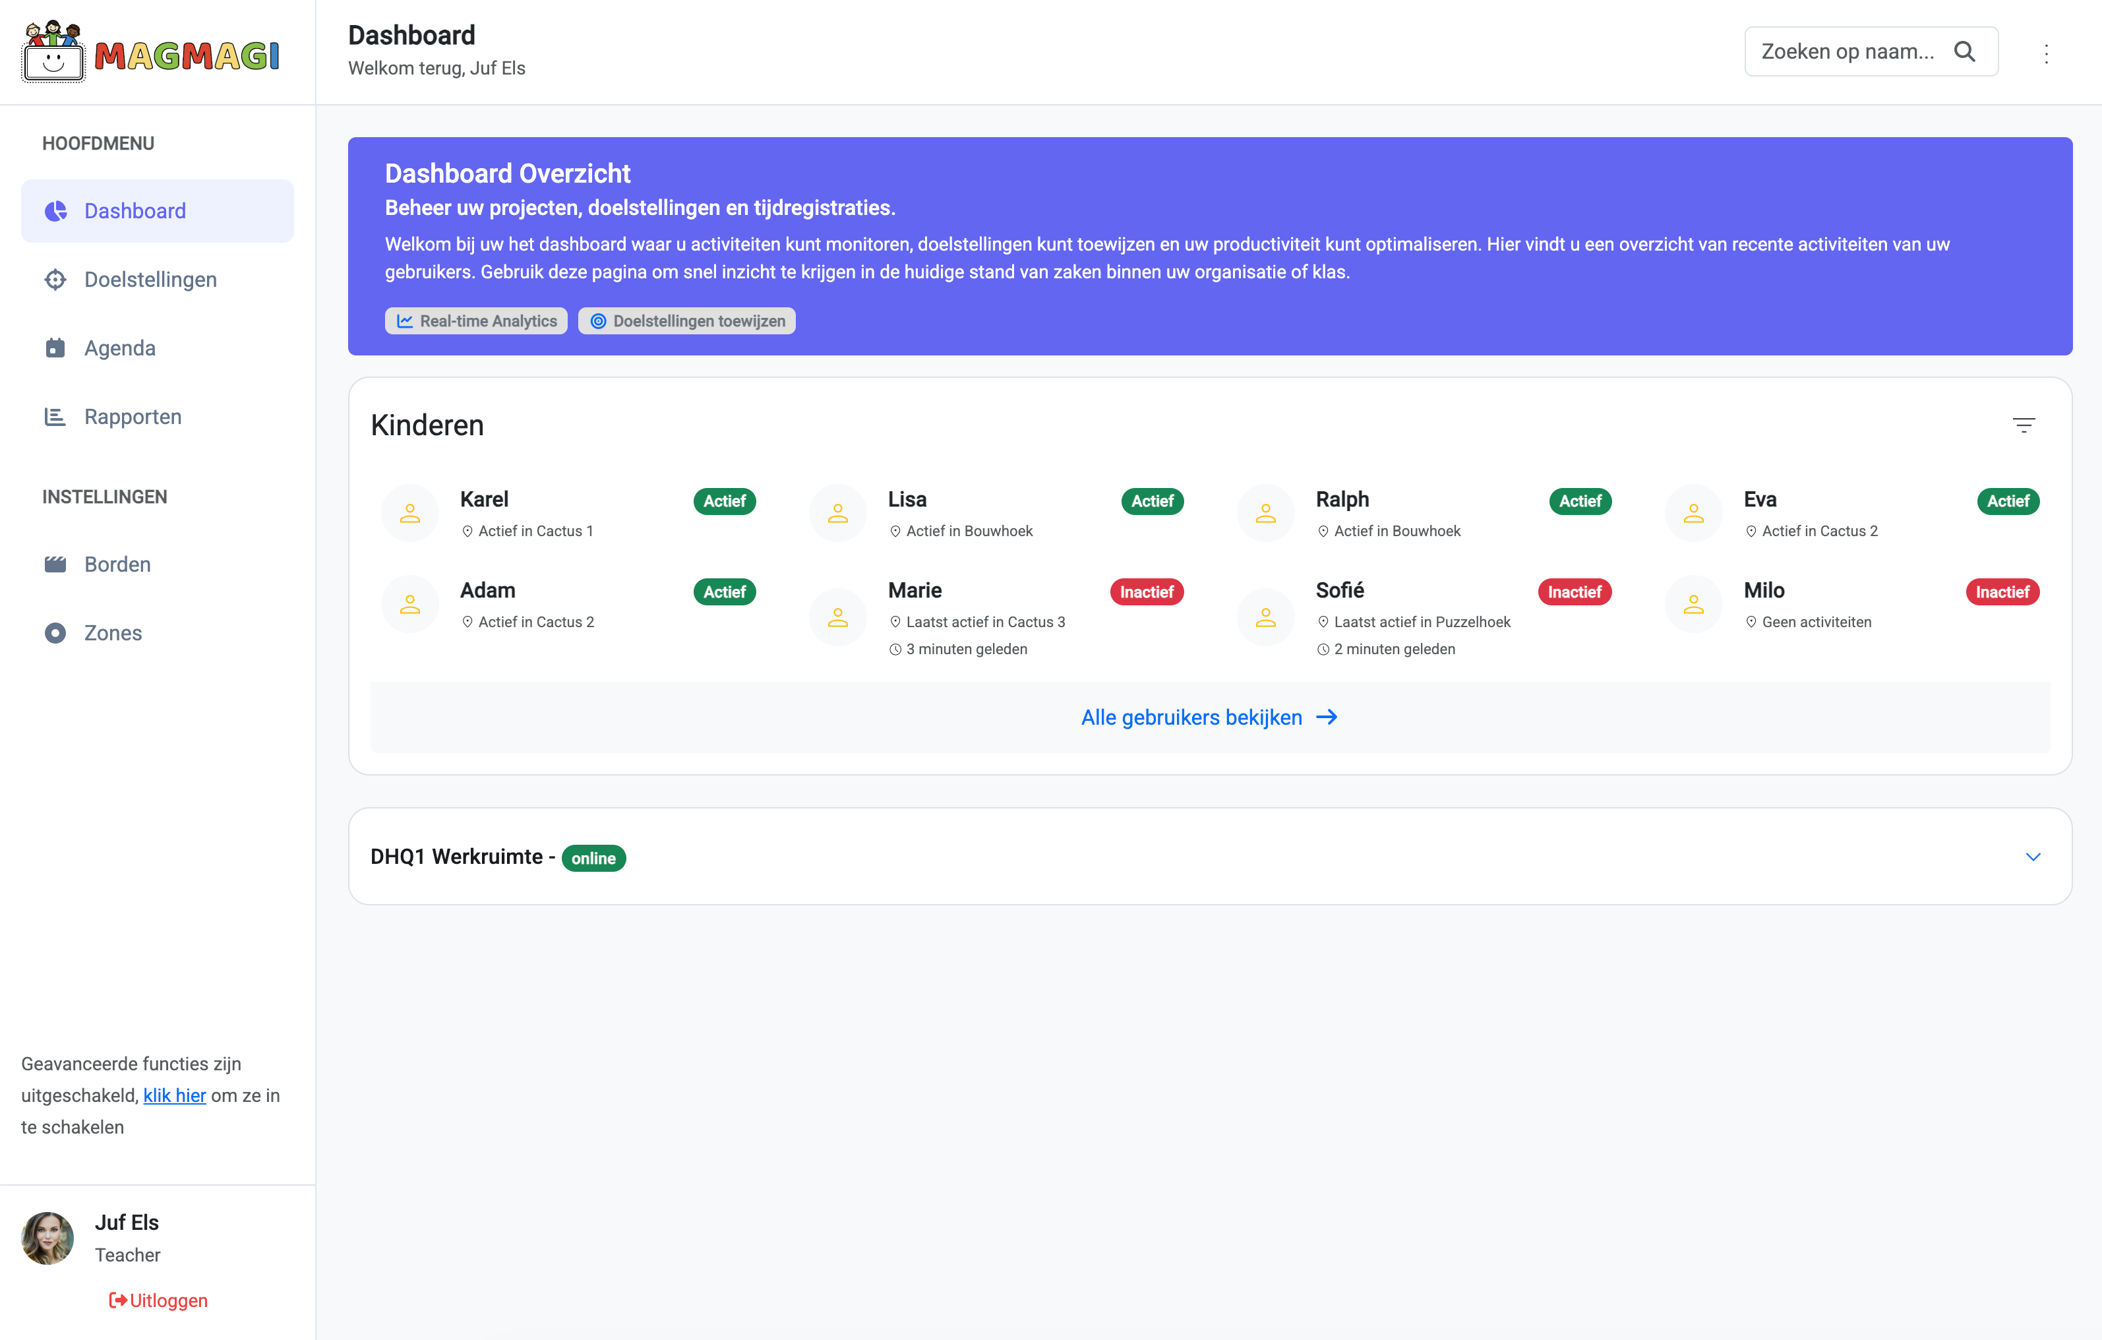Select the Doelstellingen target icon

click(55, 280)
